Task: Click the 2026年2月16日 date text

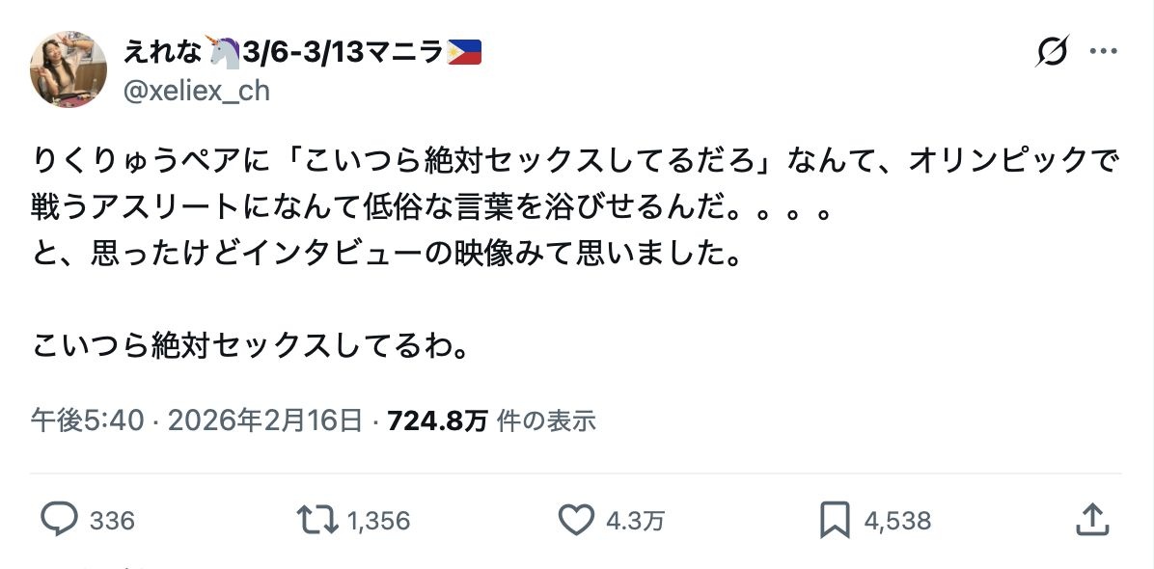Action: [265, 420]
